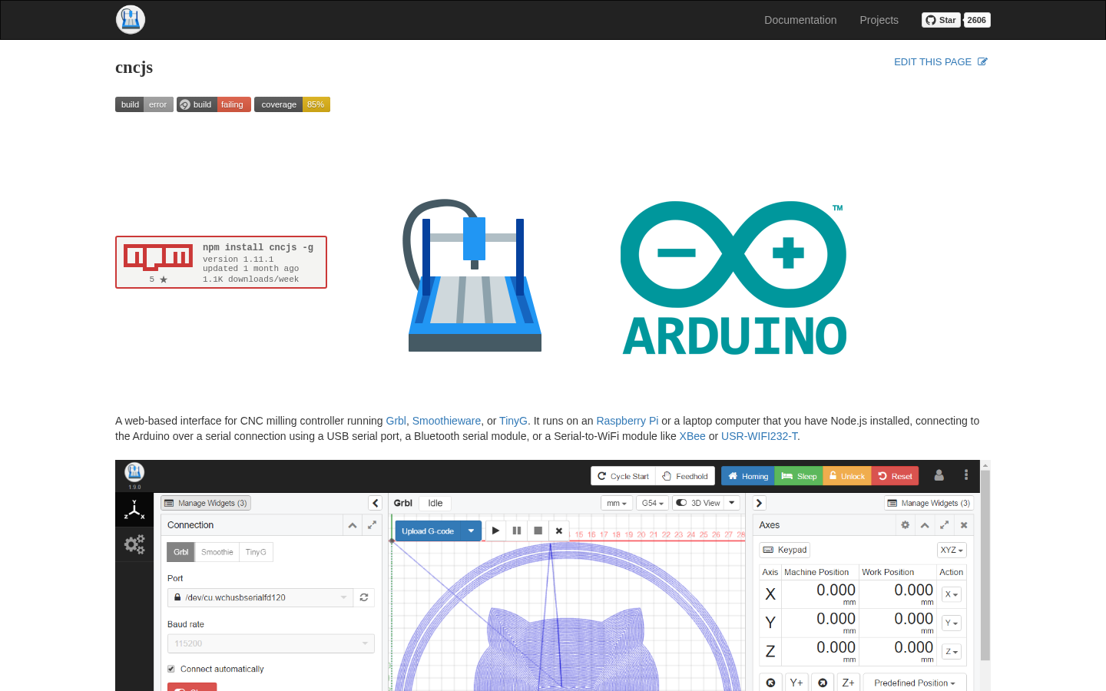This screenshot has height=691, width=1106.
Task: Click the Upload G-code button
Action: (428, 531)
